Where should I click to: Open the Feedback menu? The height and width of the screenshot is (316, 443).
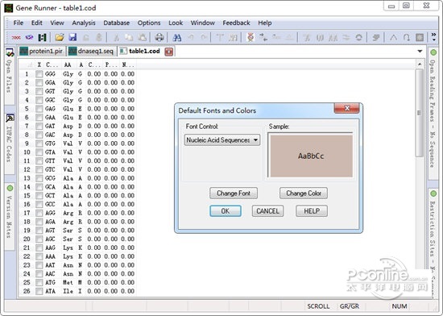[x=236, y=23]
